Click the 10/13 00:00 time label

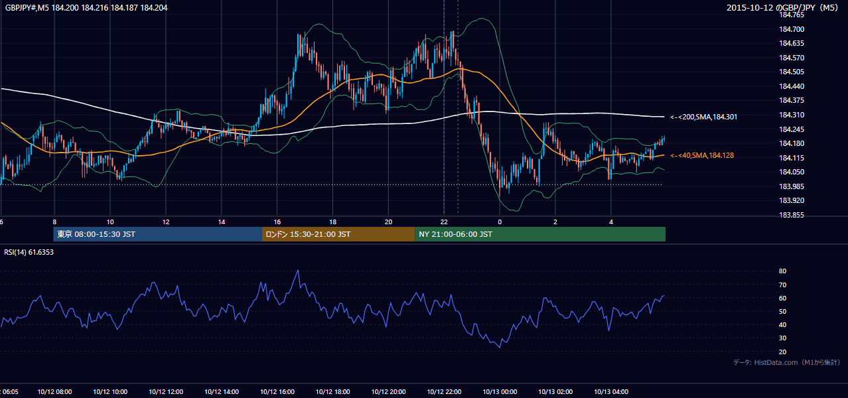click(x=500, y=392)
